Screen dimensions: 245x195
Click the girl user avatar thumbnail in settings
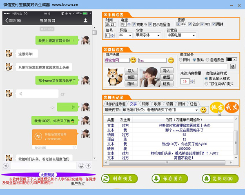tap(149, 77)
